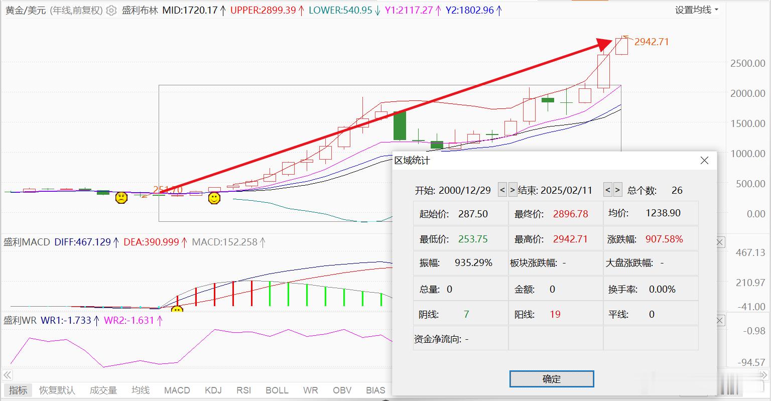The image size is (771, 401).
Task: Click 最终价 2896.78 cell in dialog
Action: coord(556,213)
